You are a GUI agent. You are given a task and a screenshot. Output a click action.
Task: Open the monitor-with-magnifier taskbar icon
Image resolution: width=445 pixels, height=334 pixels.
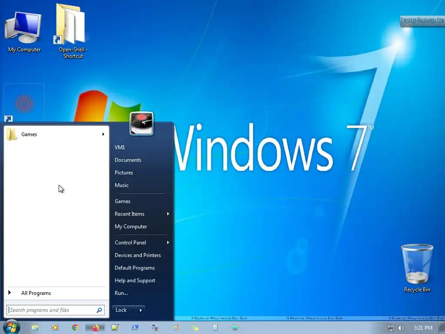[x=155, y=327]
